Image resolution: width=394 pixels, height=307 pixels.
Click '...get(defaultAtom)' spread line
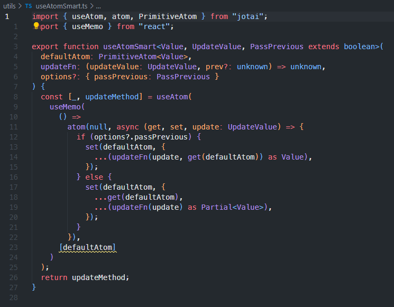click(136, 197)
